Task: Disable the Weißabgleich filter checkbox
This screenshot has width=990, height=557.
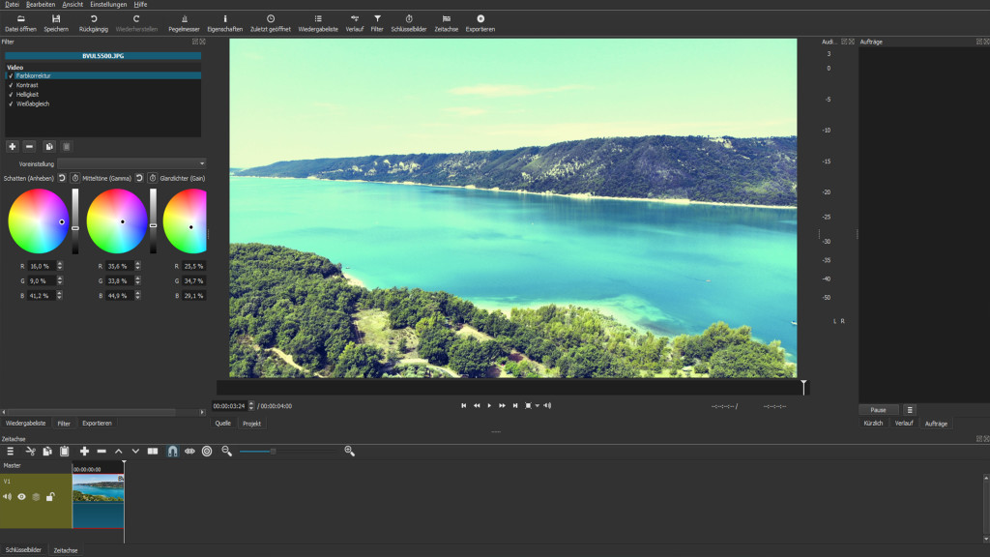Action: tap(11, 104)
